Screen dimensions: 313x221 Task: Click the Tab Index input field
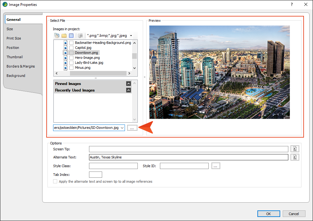[95, 175]
